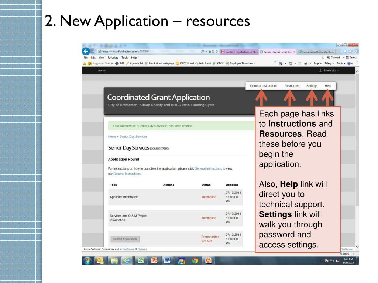Click the add-to-favorites-bar star icon
This screenshot has width=378, height=283.
[85, 63]
